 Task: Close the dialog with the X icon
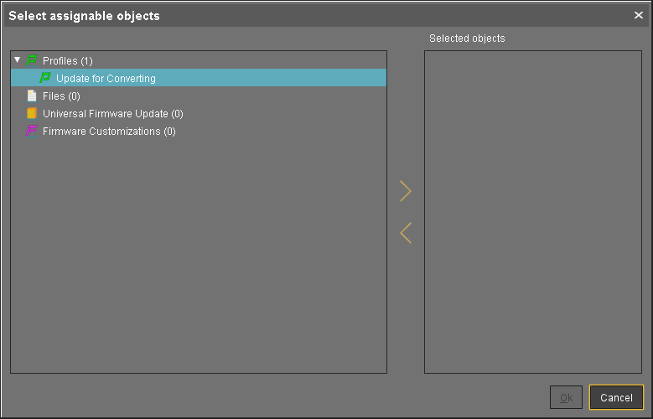pyautogui.click(x=639, y=15)
